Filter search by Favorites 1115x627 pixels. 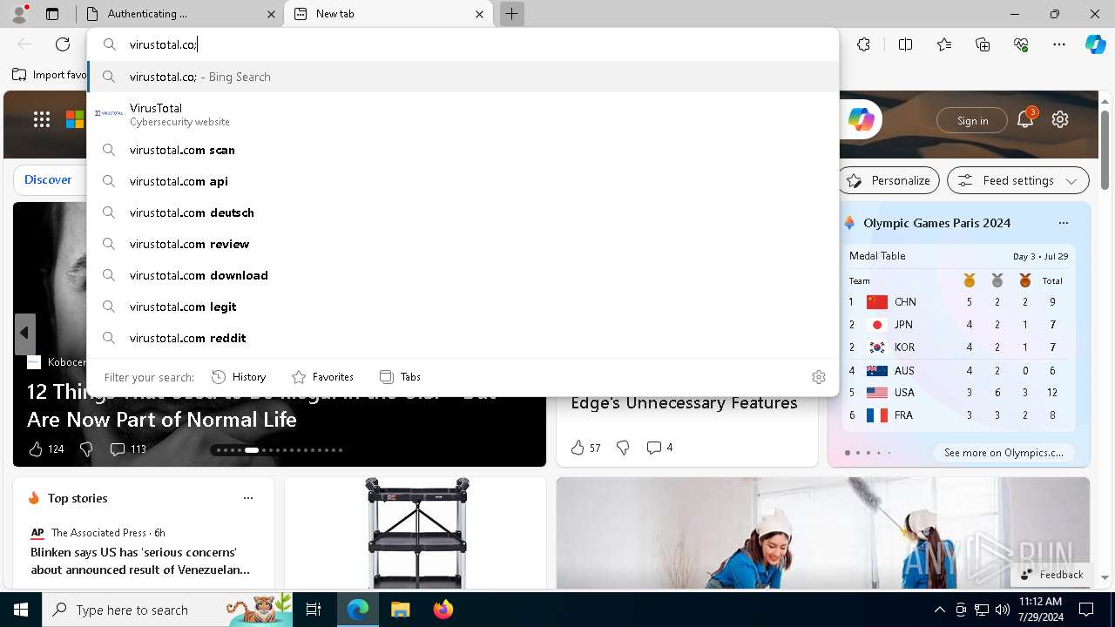[322, 377]
